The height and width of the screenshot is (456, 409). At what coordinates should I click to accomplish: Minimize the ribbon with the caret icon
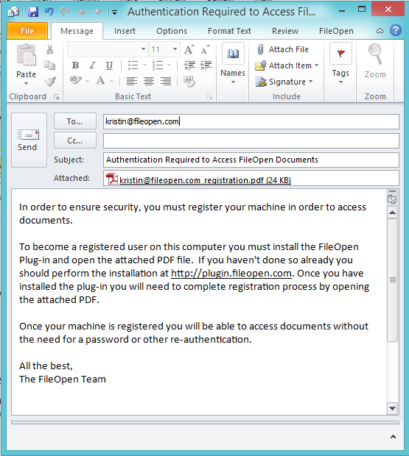380,31
